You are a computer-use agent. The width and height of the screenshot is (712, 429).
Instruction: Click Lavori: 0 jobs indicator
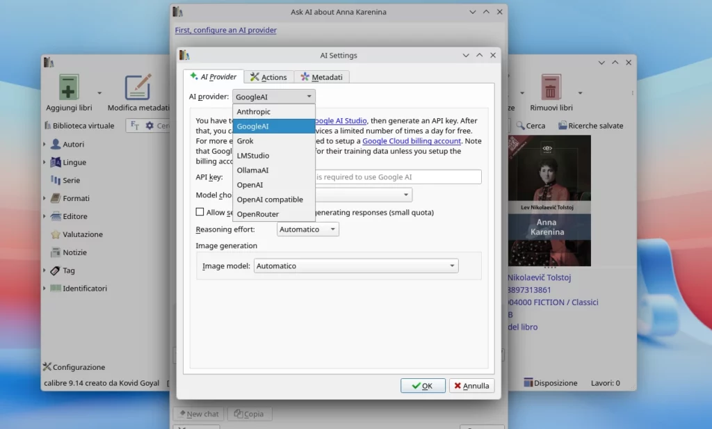pyautogui.click(x=606, y=383)
